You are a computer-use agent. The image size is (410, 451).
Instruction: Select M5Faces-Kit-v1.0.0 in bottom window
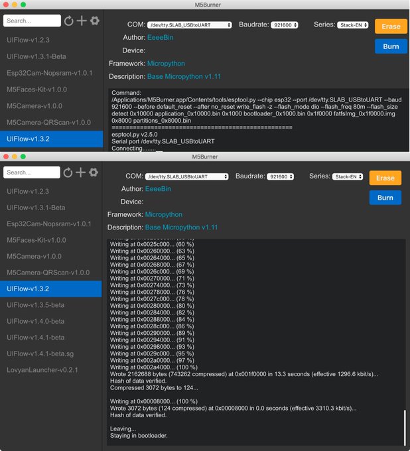(x=51, y=240)
